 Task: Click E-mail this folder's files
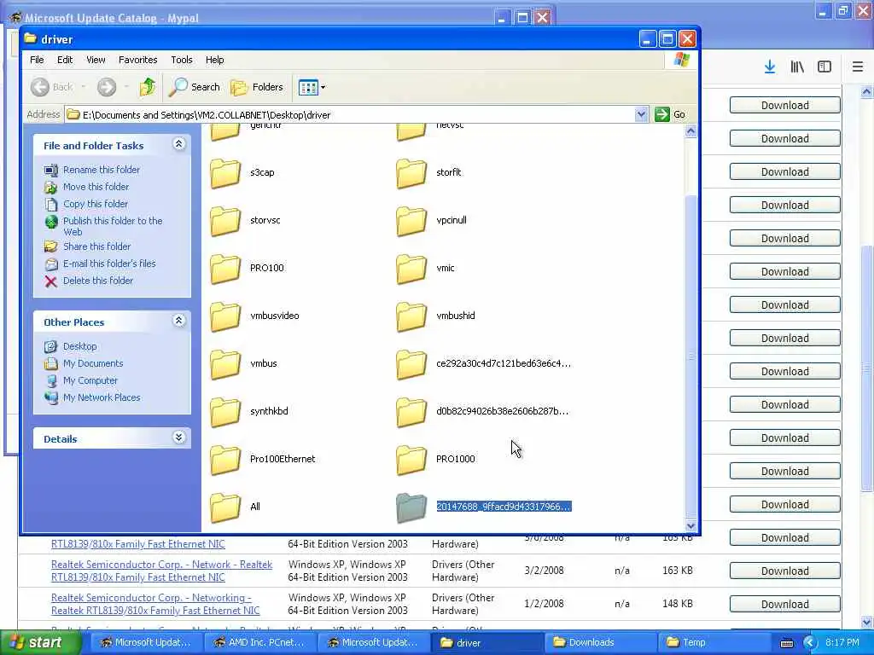109,264
